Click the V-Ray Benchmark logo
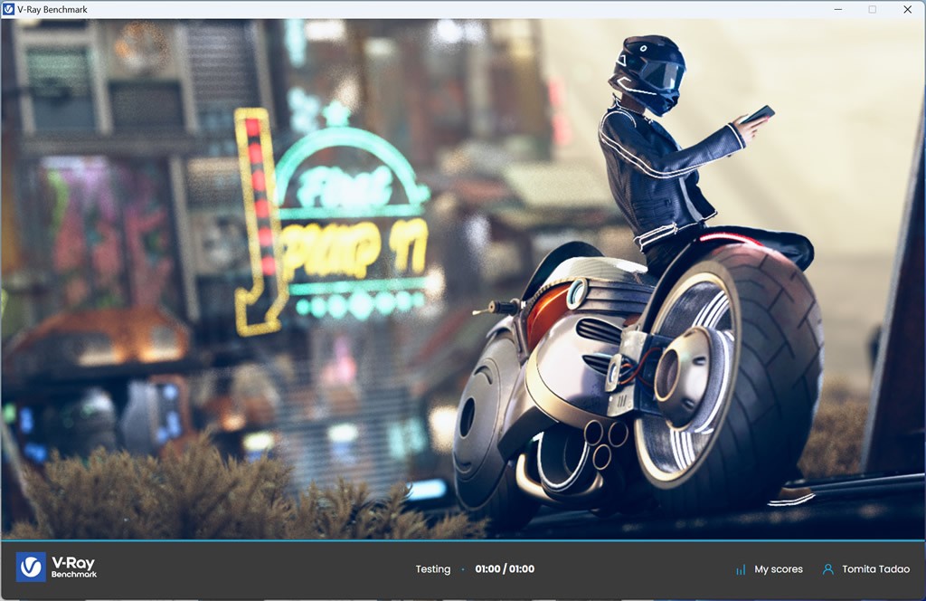 (57, 568)
